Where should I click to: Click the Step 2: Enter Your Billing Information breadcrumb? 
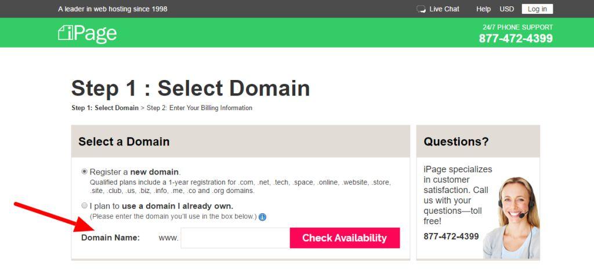pyautogui.click(x=200, y=108)
